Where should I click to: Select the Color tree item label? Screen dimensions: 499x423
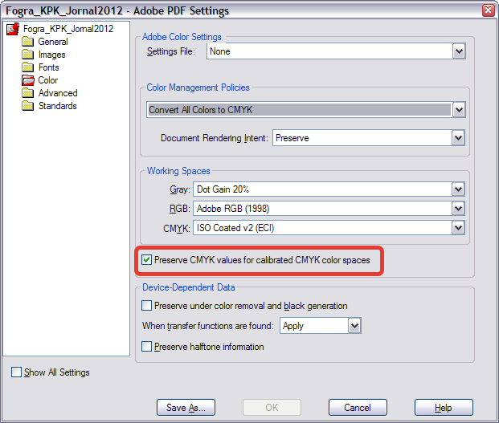48,80
